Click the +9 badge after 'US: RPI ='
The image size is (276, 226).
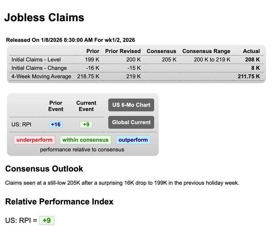click(47, 220)
